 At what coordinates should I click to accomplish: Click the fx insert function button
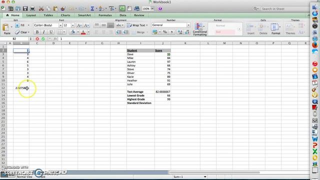point(55,39)
